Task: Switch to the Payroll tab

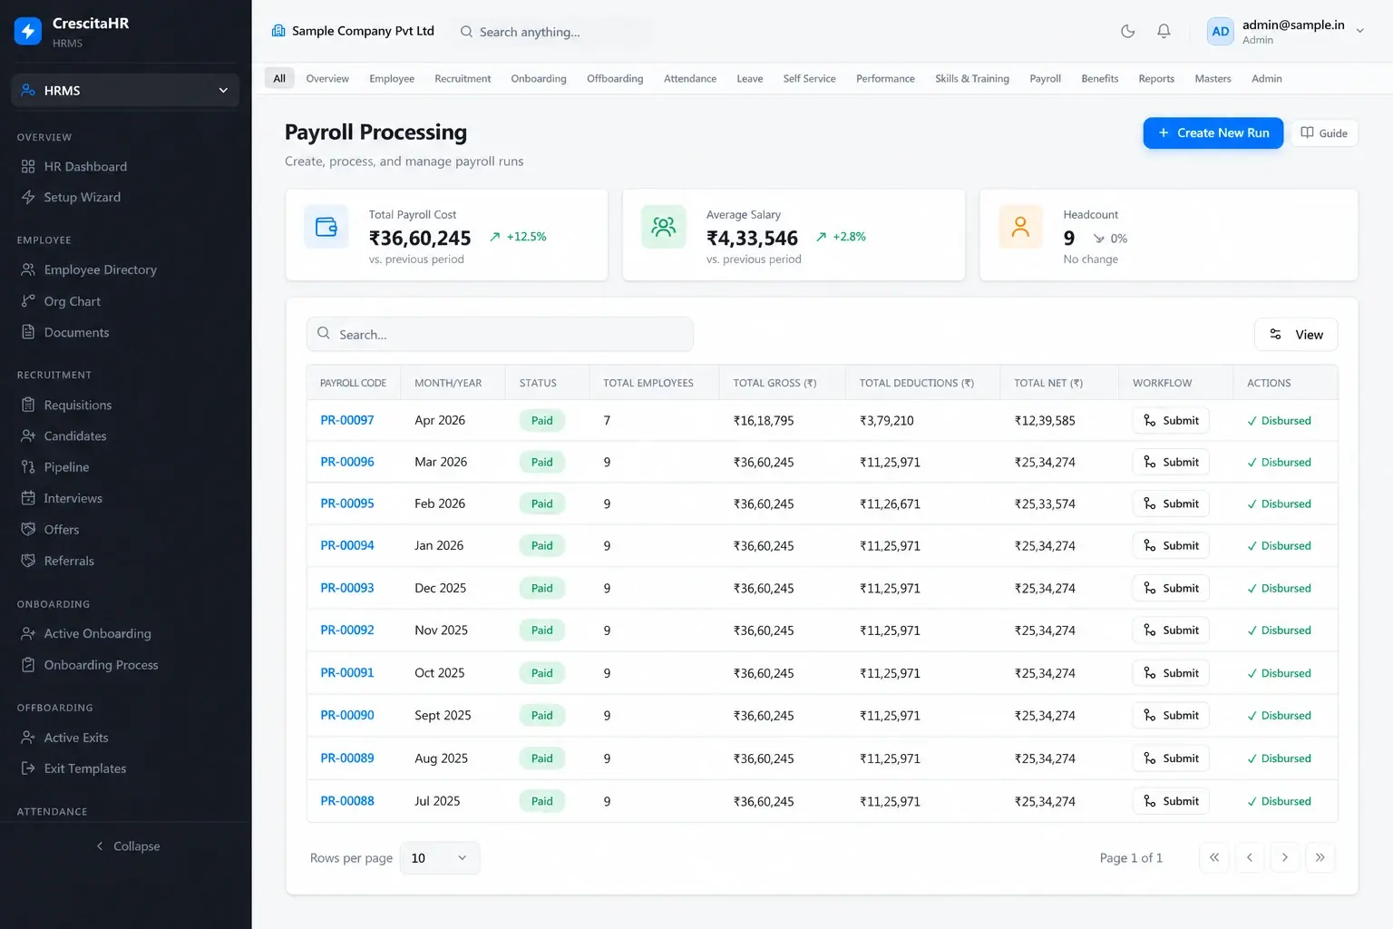Action: pos(1045,79)
